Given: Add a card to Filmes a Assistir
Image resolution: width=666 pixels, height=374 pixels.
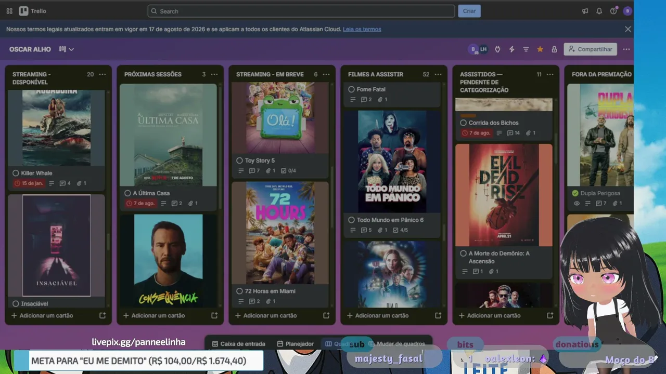Looking at the screenshot, I should 378,315.
